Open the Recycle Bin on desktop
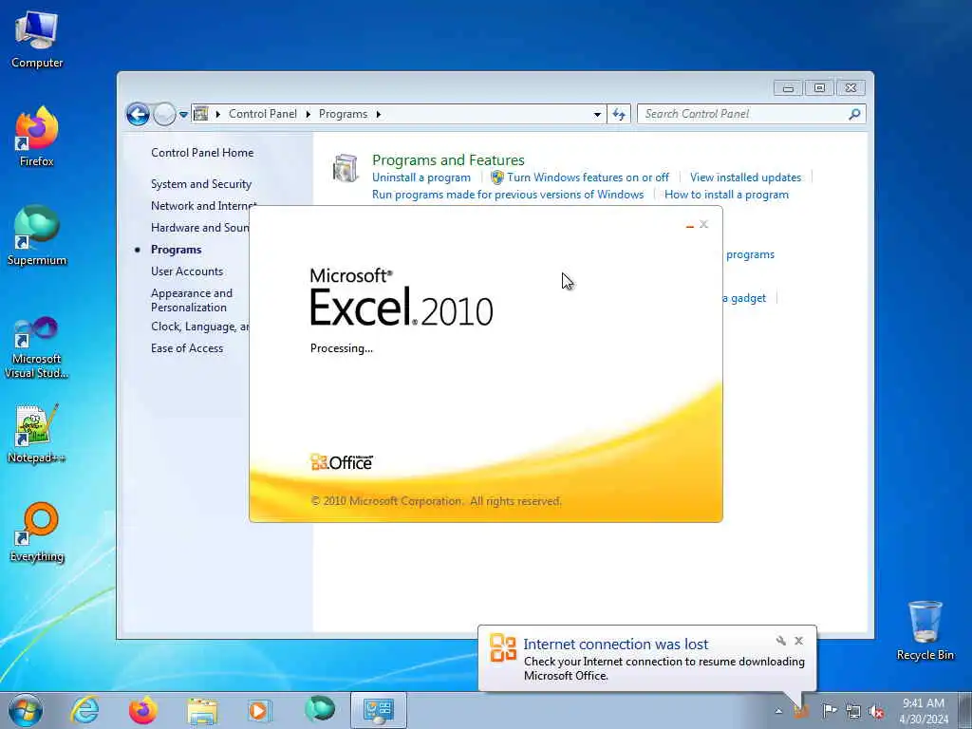Image resolution: width=972 pixels, height=729 pixels. (925, 630)
